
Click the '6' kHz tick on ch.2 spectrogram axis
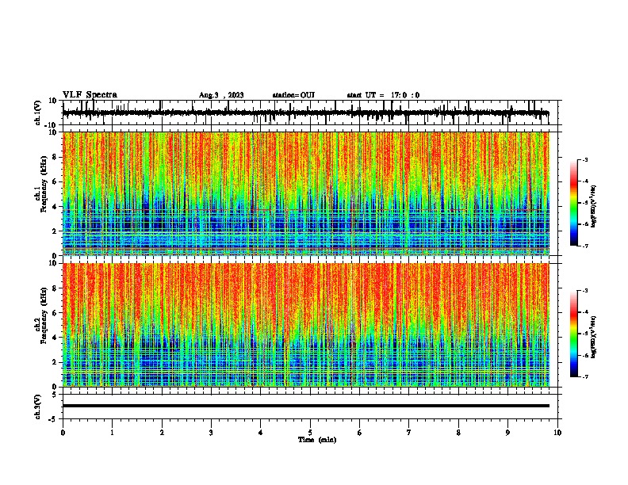(x=56, y=313)
